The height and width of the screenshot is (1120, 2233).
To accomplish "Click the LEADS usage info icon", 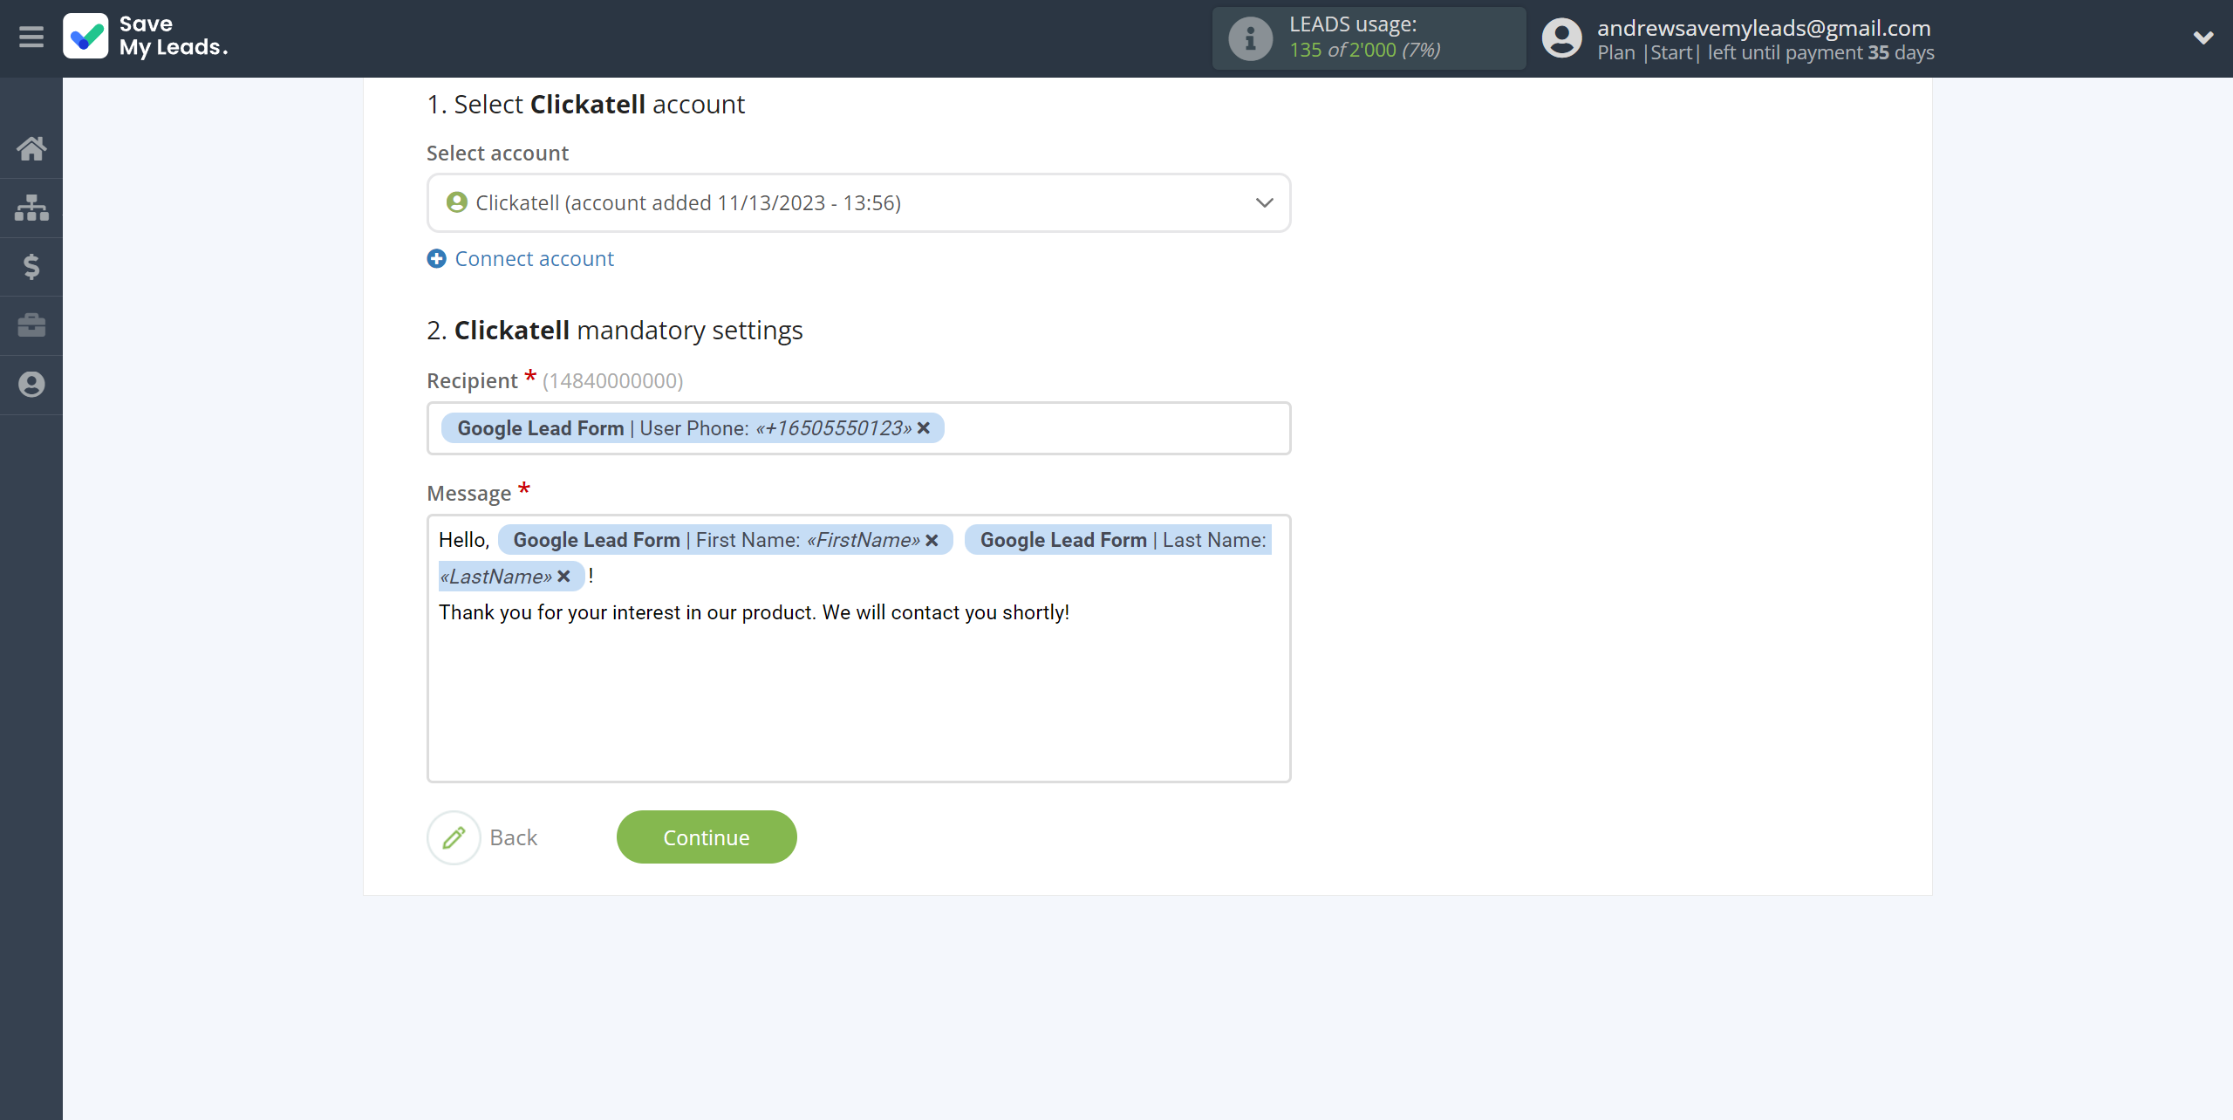I will tap(1251, 38).
